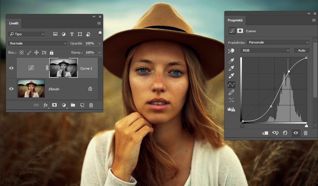318x186 pixels.
Task: Click black point input slider triangle
Action: tap(242, 126)
